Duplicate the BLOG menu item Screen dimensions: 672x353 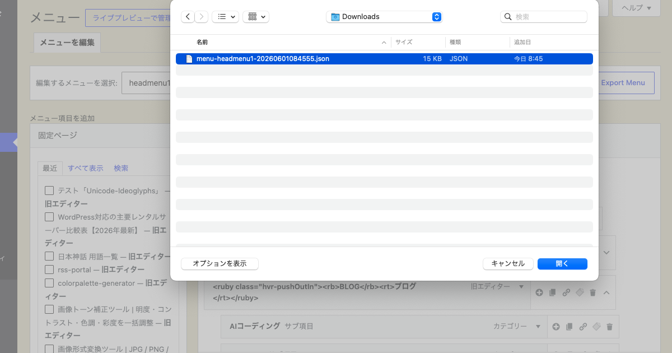(x=553, y=292)
